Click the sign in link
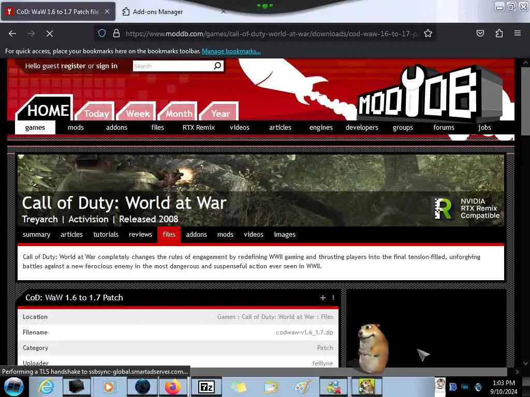 [x=107, y=66]
